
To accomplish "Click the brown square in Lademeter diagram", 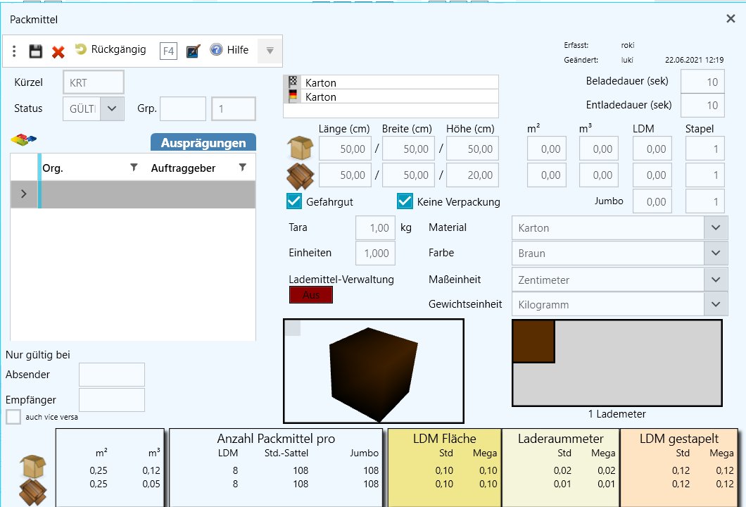I will (533, 342).
